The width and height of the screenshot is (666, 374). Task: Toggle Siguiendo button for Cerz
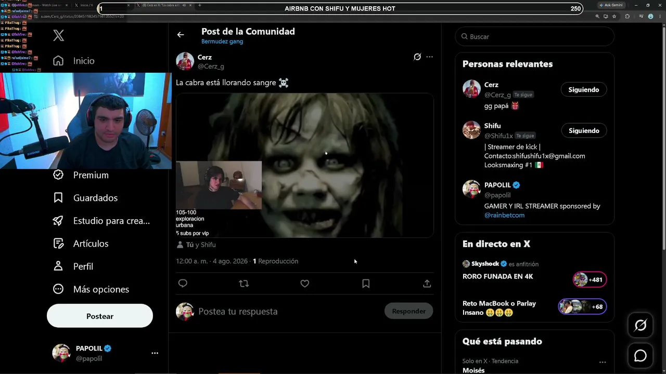(x=584, y=90)
